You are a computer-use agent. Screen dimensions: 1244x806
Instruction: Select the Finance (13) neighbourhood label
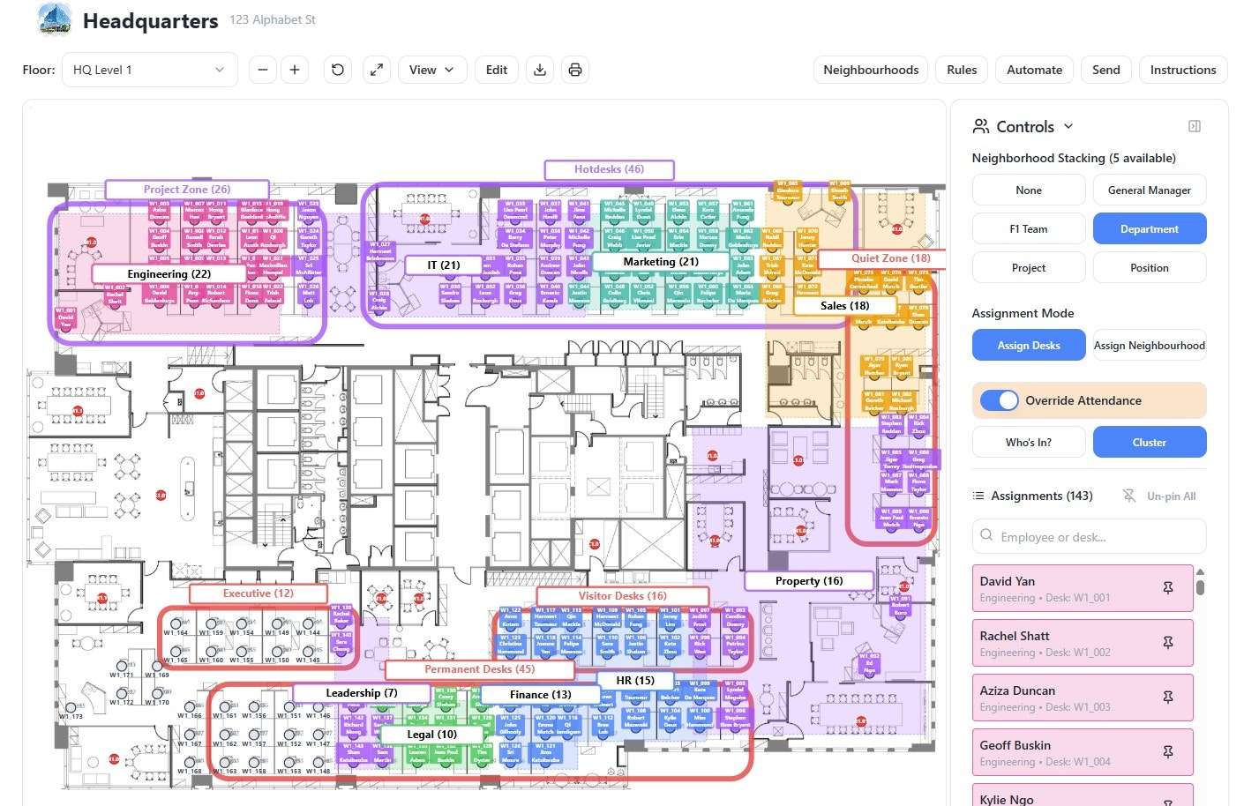click(540, 695)
